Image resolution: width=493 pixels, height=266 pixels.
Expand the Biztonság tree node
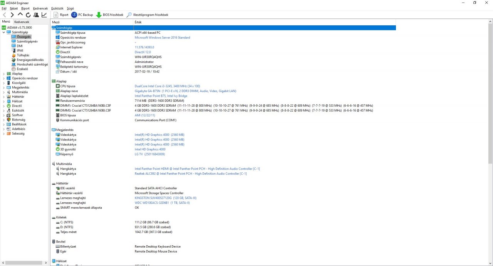pyautogui.click(x=3, y=120)
